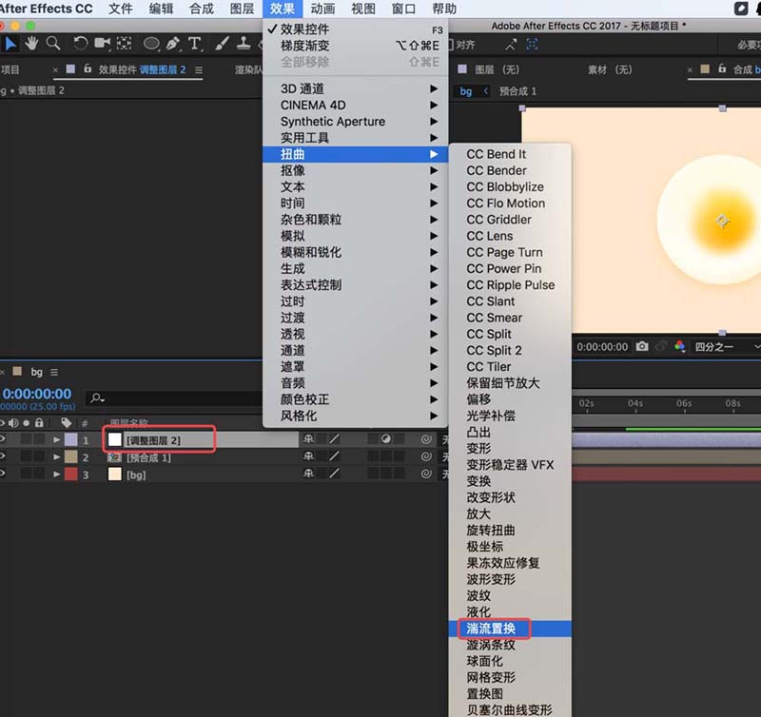The width and height of the screenshot is (761, 717).
Task: Toggle the 对齐 snapping checkbox
Action: coord(451,45)
